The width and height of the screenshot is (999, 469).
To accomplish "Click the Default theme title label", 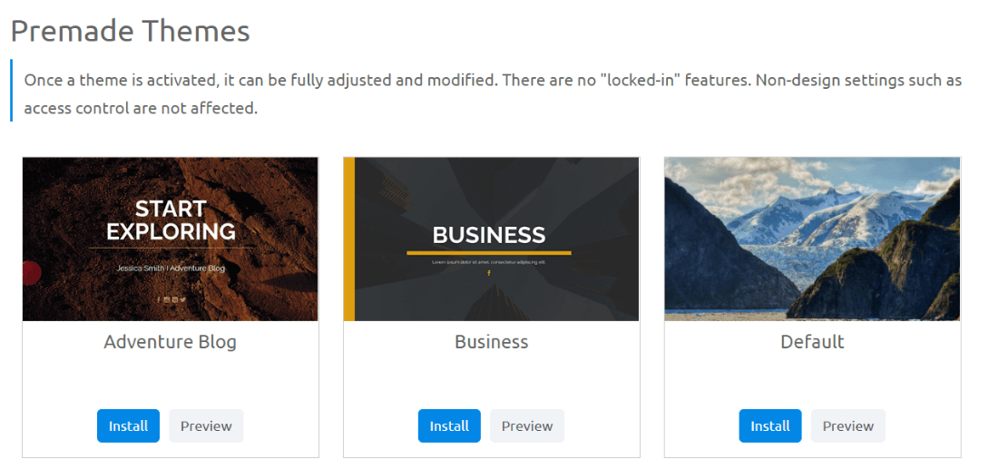I will 812,342.
